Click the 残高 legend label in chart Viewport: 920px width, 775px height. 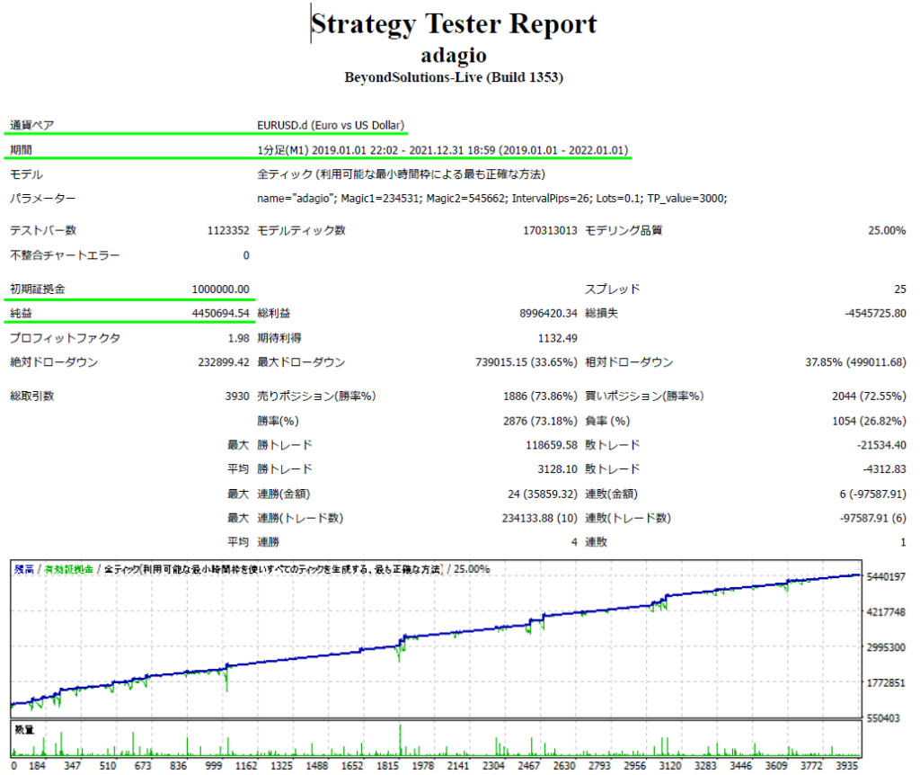coord(24,569)
